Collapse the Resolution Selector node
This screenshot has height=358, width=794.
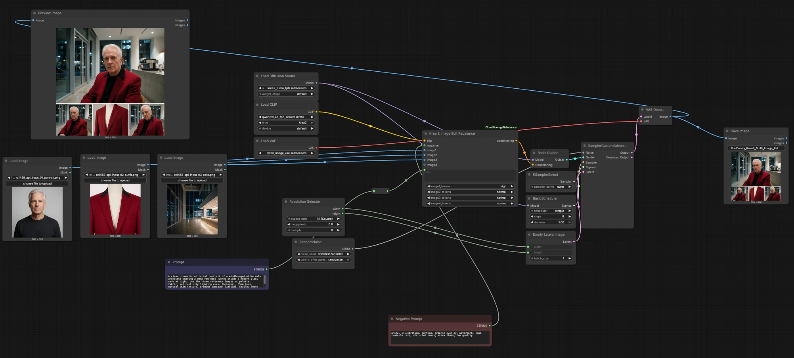pyautogui.click(x=286, y=202)
